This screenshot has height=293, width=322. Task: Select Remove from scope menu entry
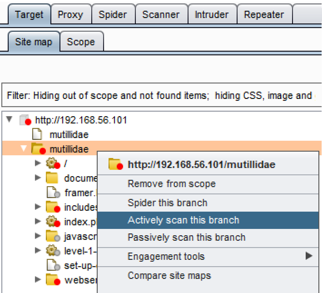(172, 184)
